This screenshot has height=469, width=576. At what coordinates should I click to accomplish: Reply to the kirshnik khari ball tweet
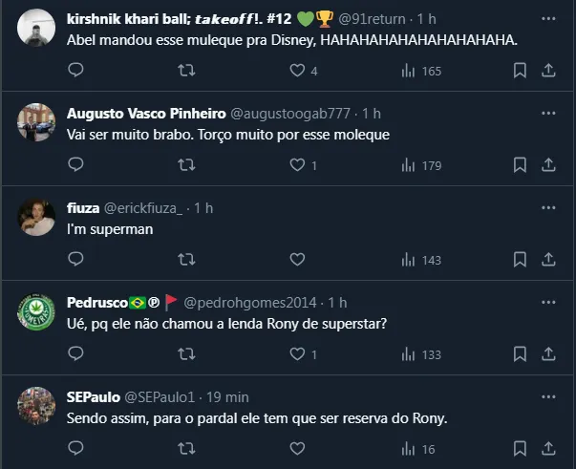pos(77,71)
